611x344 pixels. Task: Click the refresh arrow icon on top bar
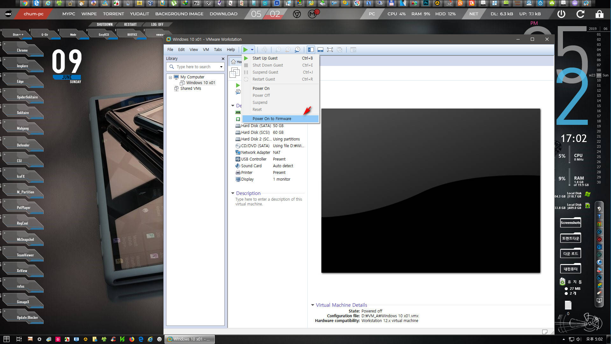[580, 14]
